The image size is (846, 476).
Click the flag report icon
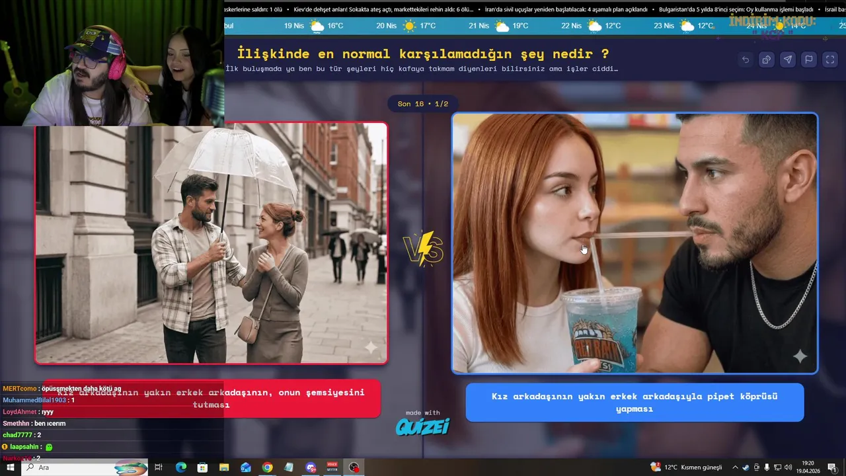pyautogui.click(x=809, y=59)
